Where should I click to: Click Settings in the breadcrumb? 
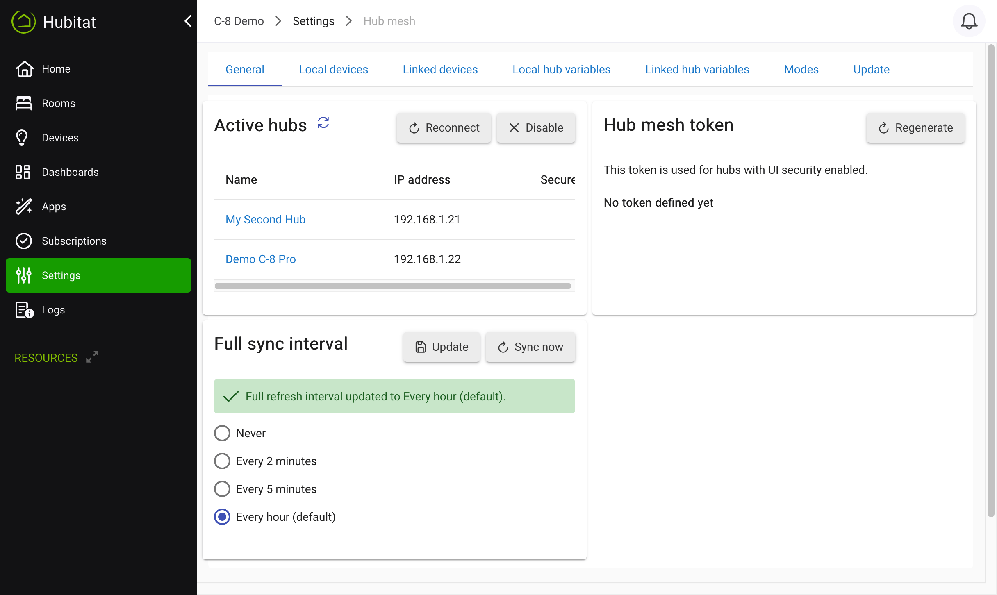coord(314,21)
